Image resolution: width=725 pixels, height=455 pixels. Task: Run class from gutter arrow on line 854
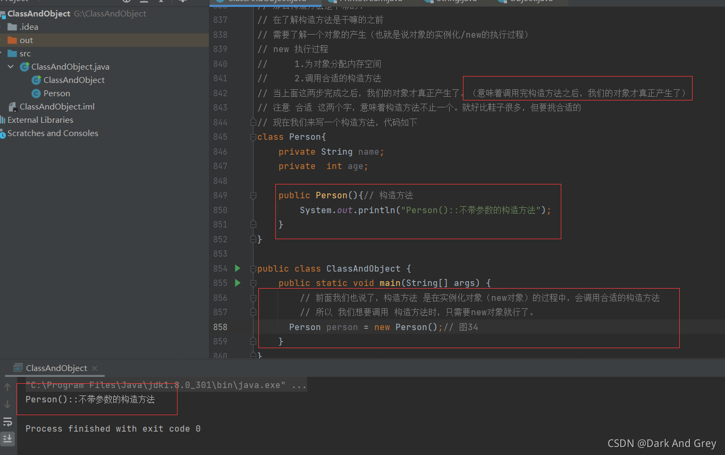(238, 268)
